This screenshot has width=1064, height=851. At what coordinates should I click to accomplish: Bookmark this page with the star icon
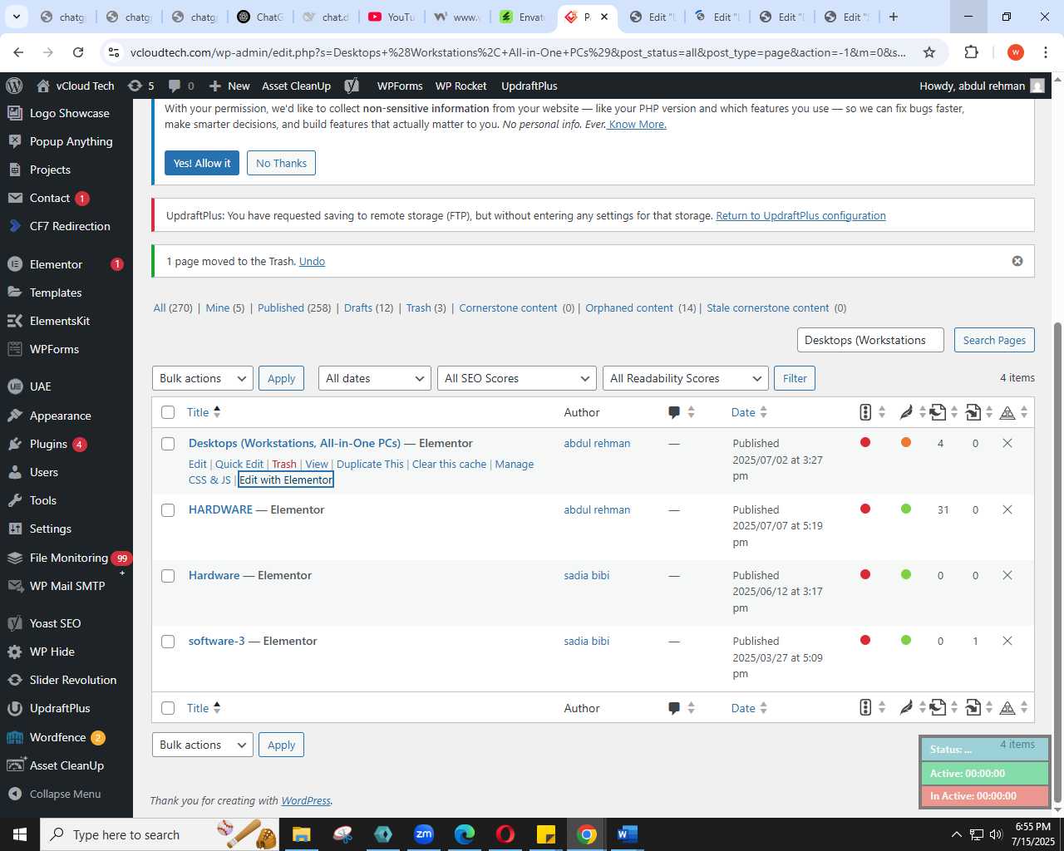pyautogui.click(x=929, y=52)
